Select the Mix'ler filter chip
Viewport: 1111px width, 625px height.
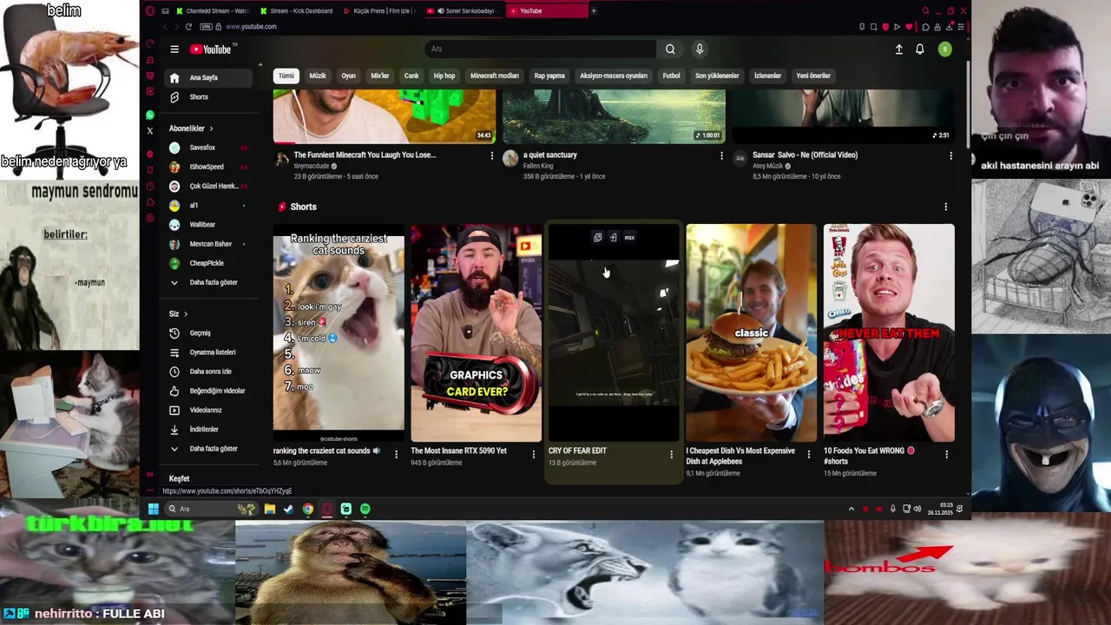(x=380, y=76)
